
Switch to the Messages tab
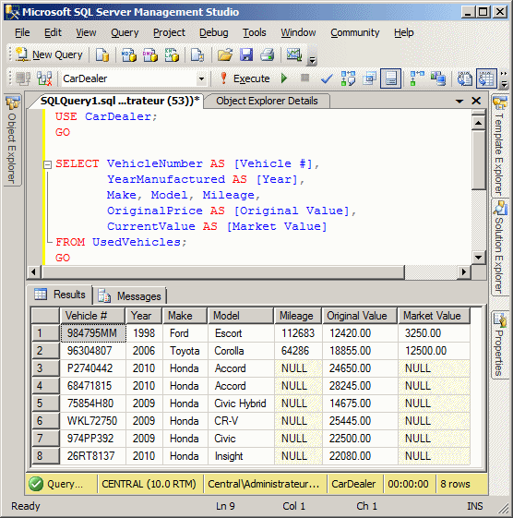pos(131,296)
